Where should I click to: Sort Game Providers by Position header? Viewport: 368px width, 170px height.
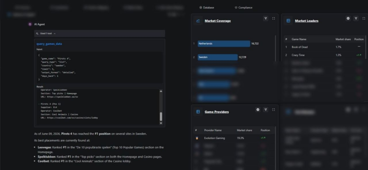(x=265, y=130)
